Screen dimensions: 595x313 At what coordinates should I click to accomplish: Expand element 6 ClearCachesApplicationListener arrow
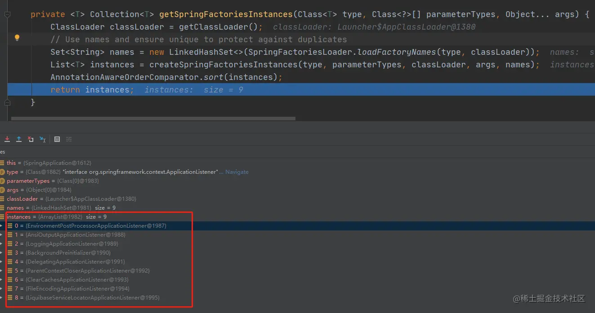2,280
